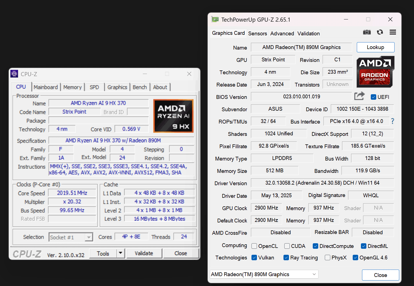Click the AMD Radeon Graphics logo
The width and height of the screenshot is (414, 286).
pyautogui.click(x=375, y=72)
